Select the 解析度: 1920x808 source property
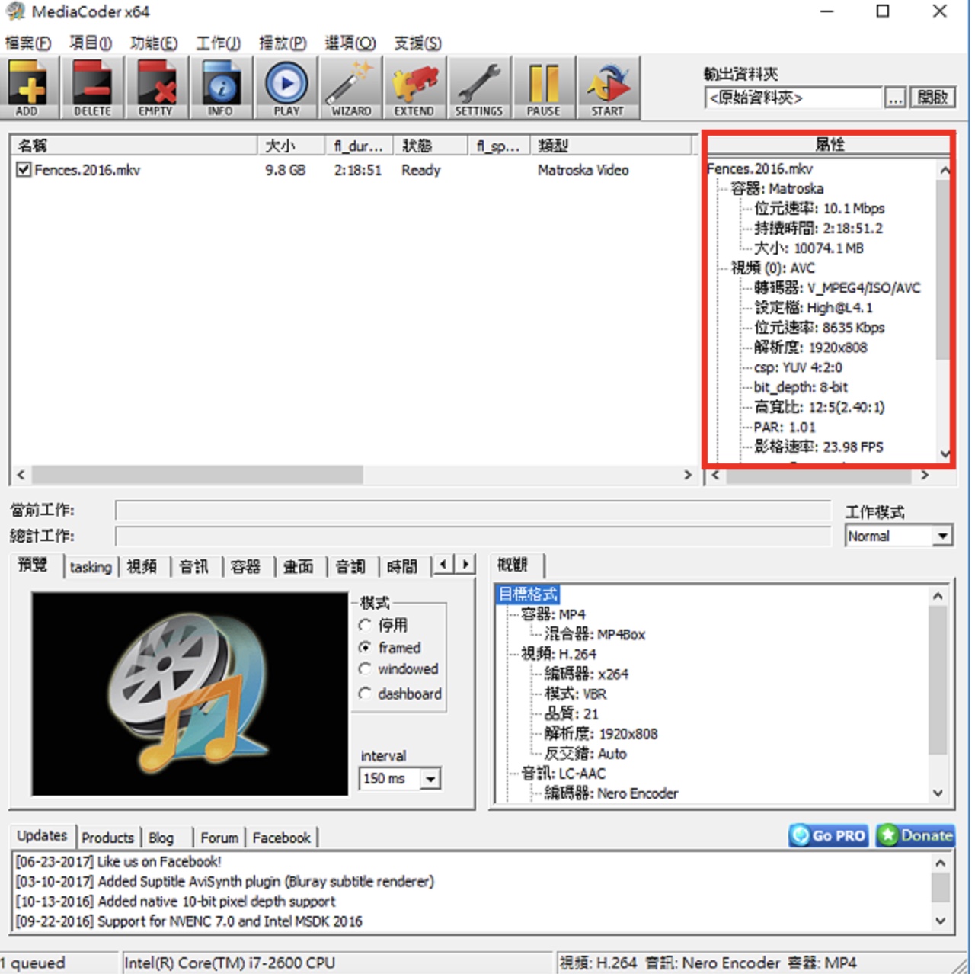Viewport: 975px width, 974px height. point(810,348)
